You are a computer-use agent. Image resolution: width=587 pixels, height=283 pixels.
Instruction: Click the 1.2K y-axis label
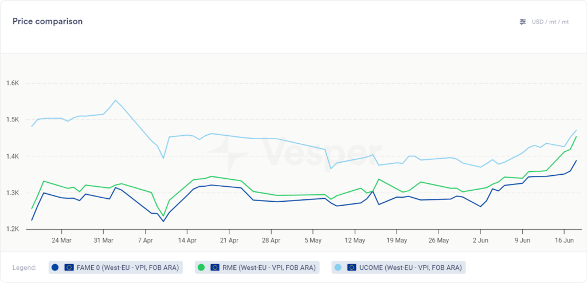12,229
